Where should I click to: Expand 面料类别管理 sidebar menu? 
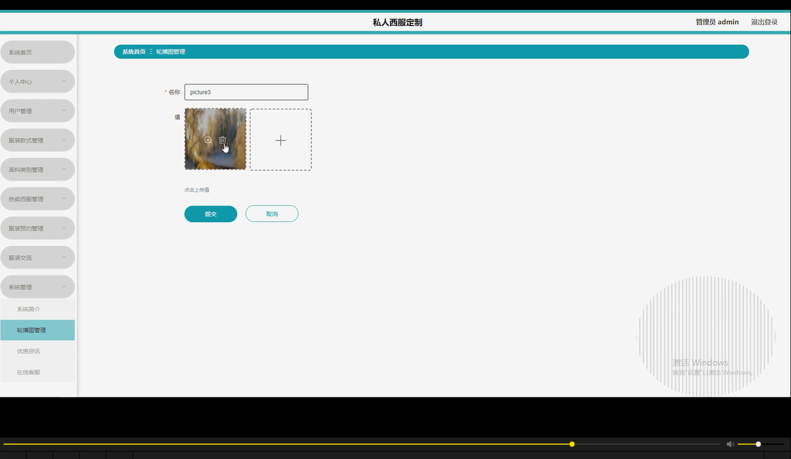pyautogui.click(x=38, y=170)
